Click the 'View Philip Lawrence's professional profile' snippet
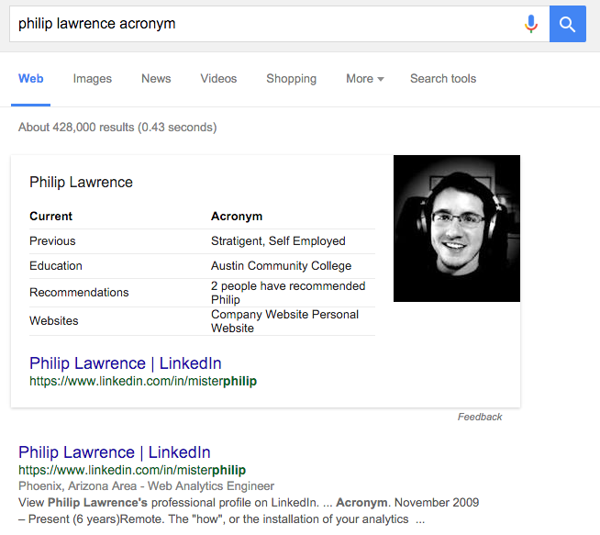600x535 pixels. [x=249, y=510]
